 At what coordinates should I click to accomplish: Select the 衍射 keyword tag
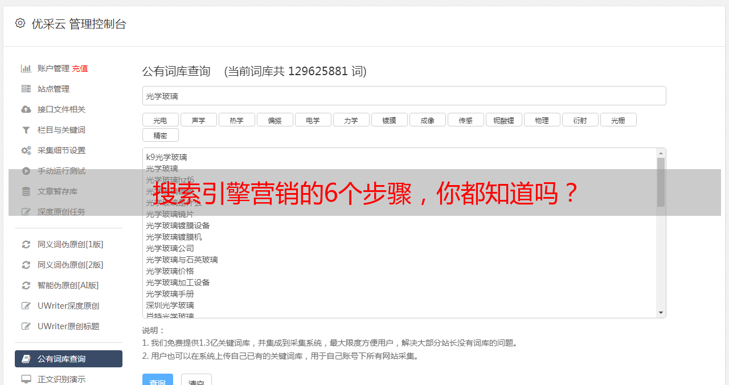point(580,120)
